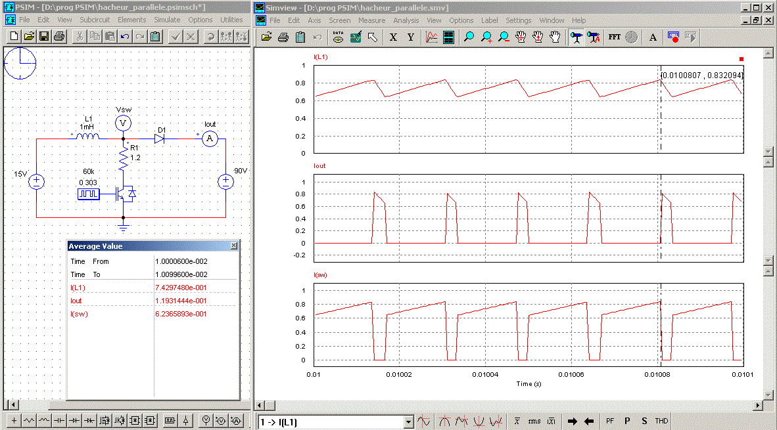Click the add text label 'A' icon
777x430 pixels.
[x=653, y=37]
